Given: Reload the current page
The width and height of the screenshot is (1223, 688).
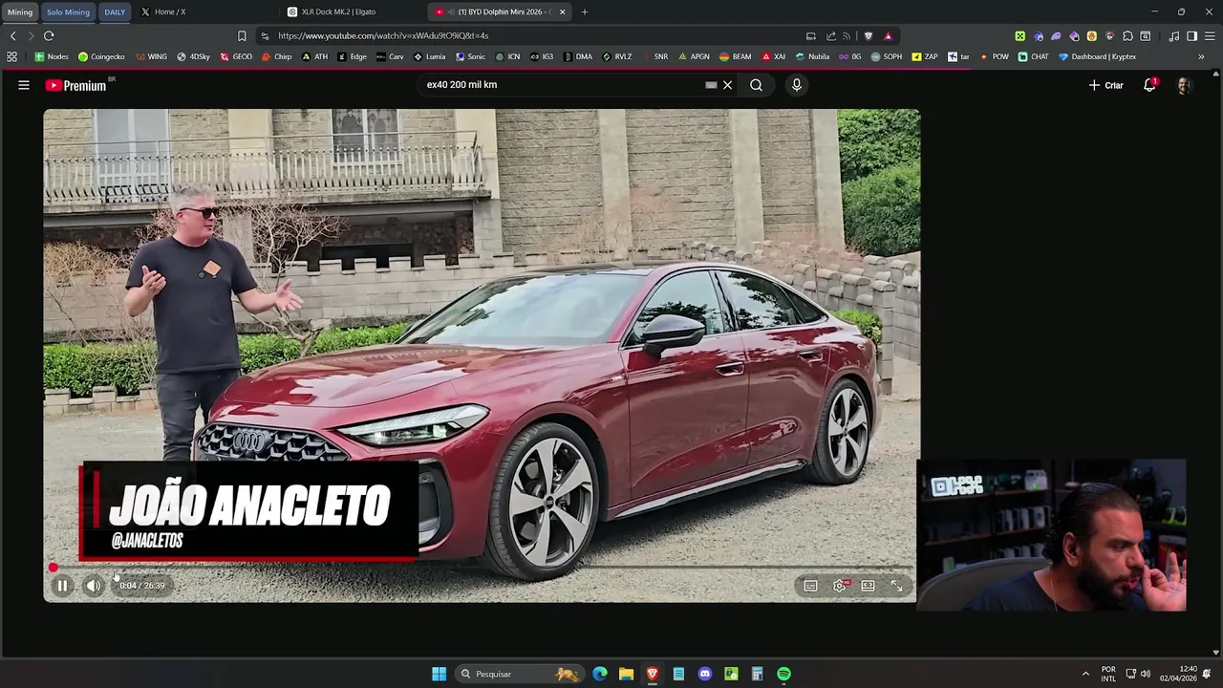Looking at the screenshot, I should pos(49,35).
